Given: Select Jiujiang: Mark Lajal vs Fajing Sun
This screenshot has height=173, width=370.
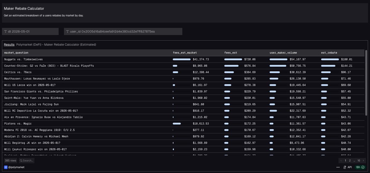Looking at the screenshot, I should pyautogui.click(x=183, y=104).
